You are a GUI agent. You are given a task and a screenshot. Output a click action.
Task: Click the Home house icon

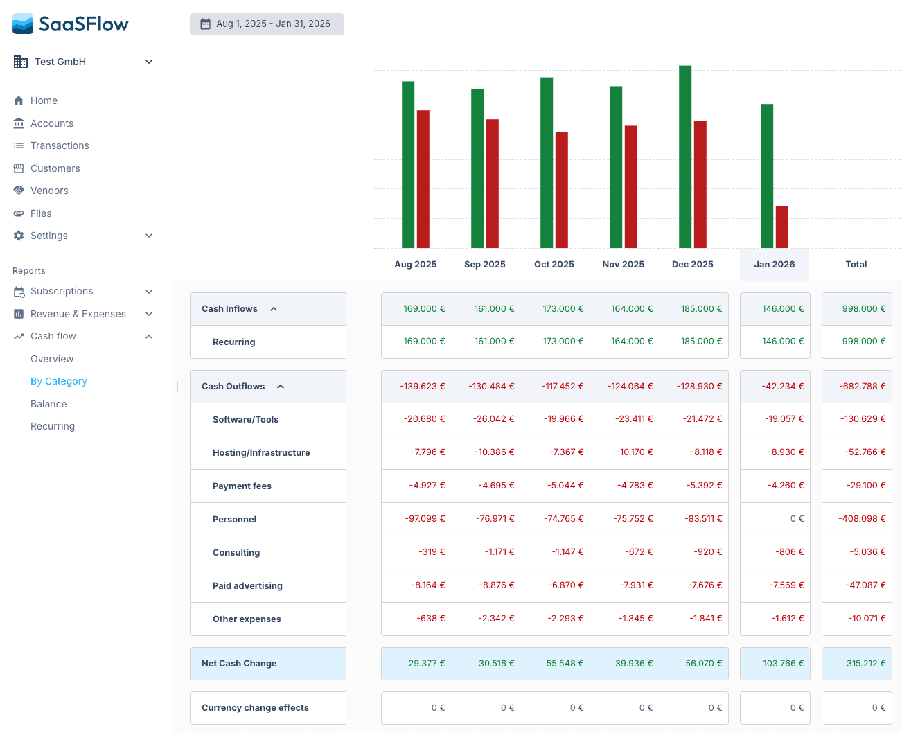tap(19, 100)
